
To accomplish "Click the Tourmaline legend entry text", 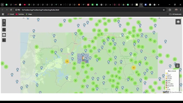I will point(170,84).
